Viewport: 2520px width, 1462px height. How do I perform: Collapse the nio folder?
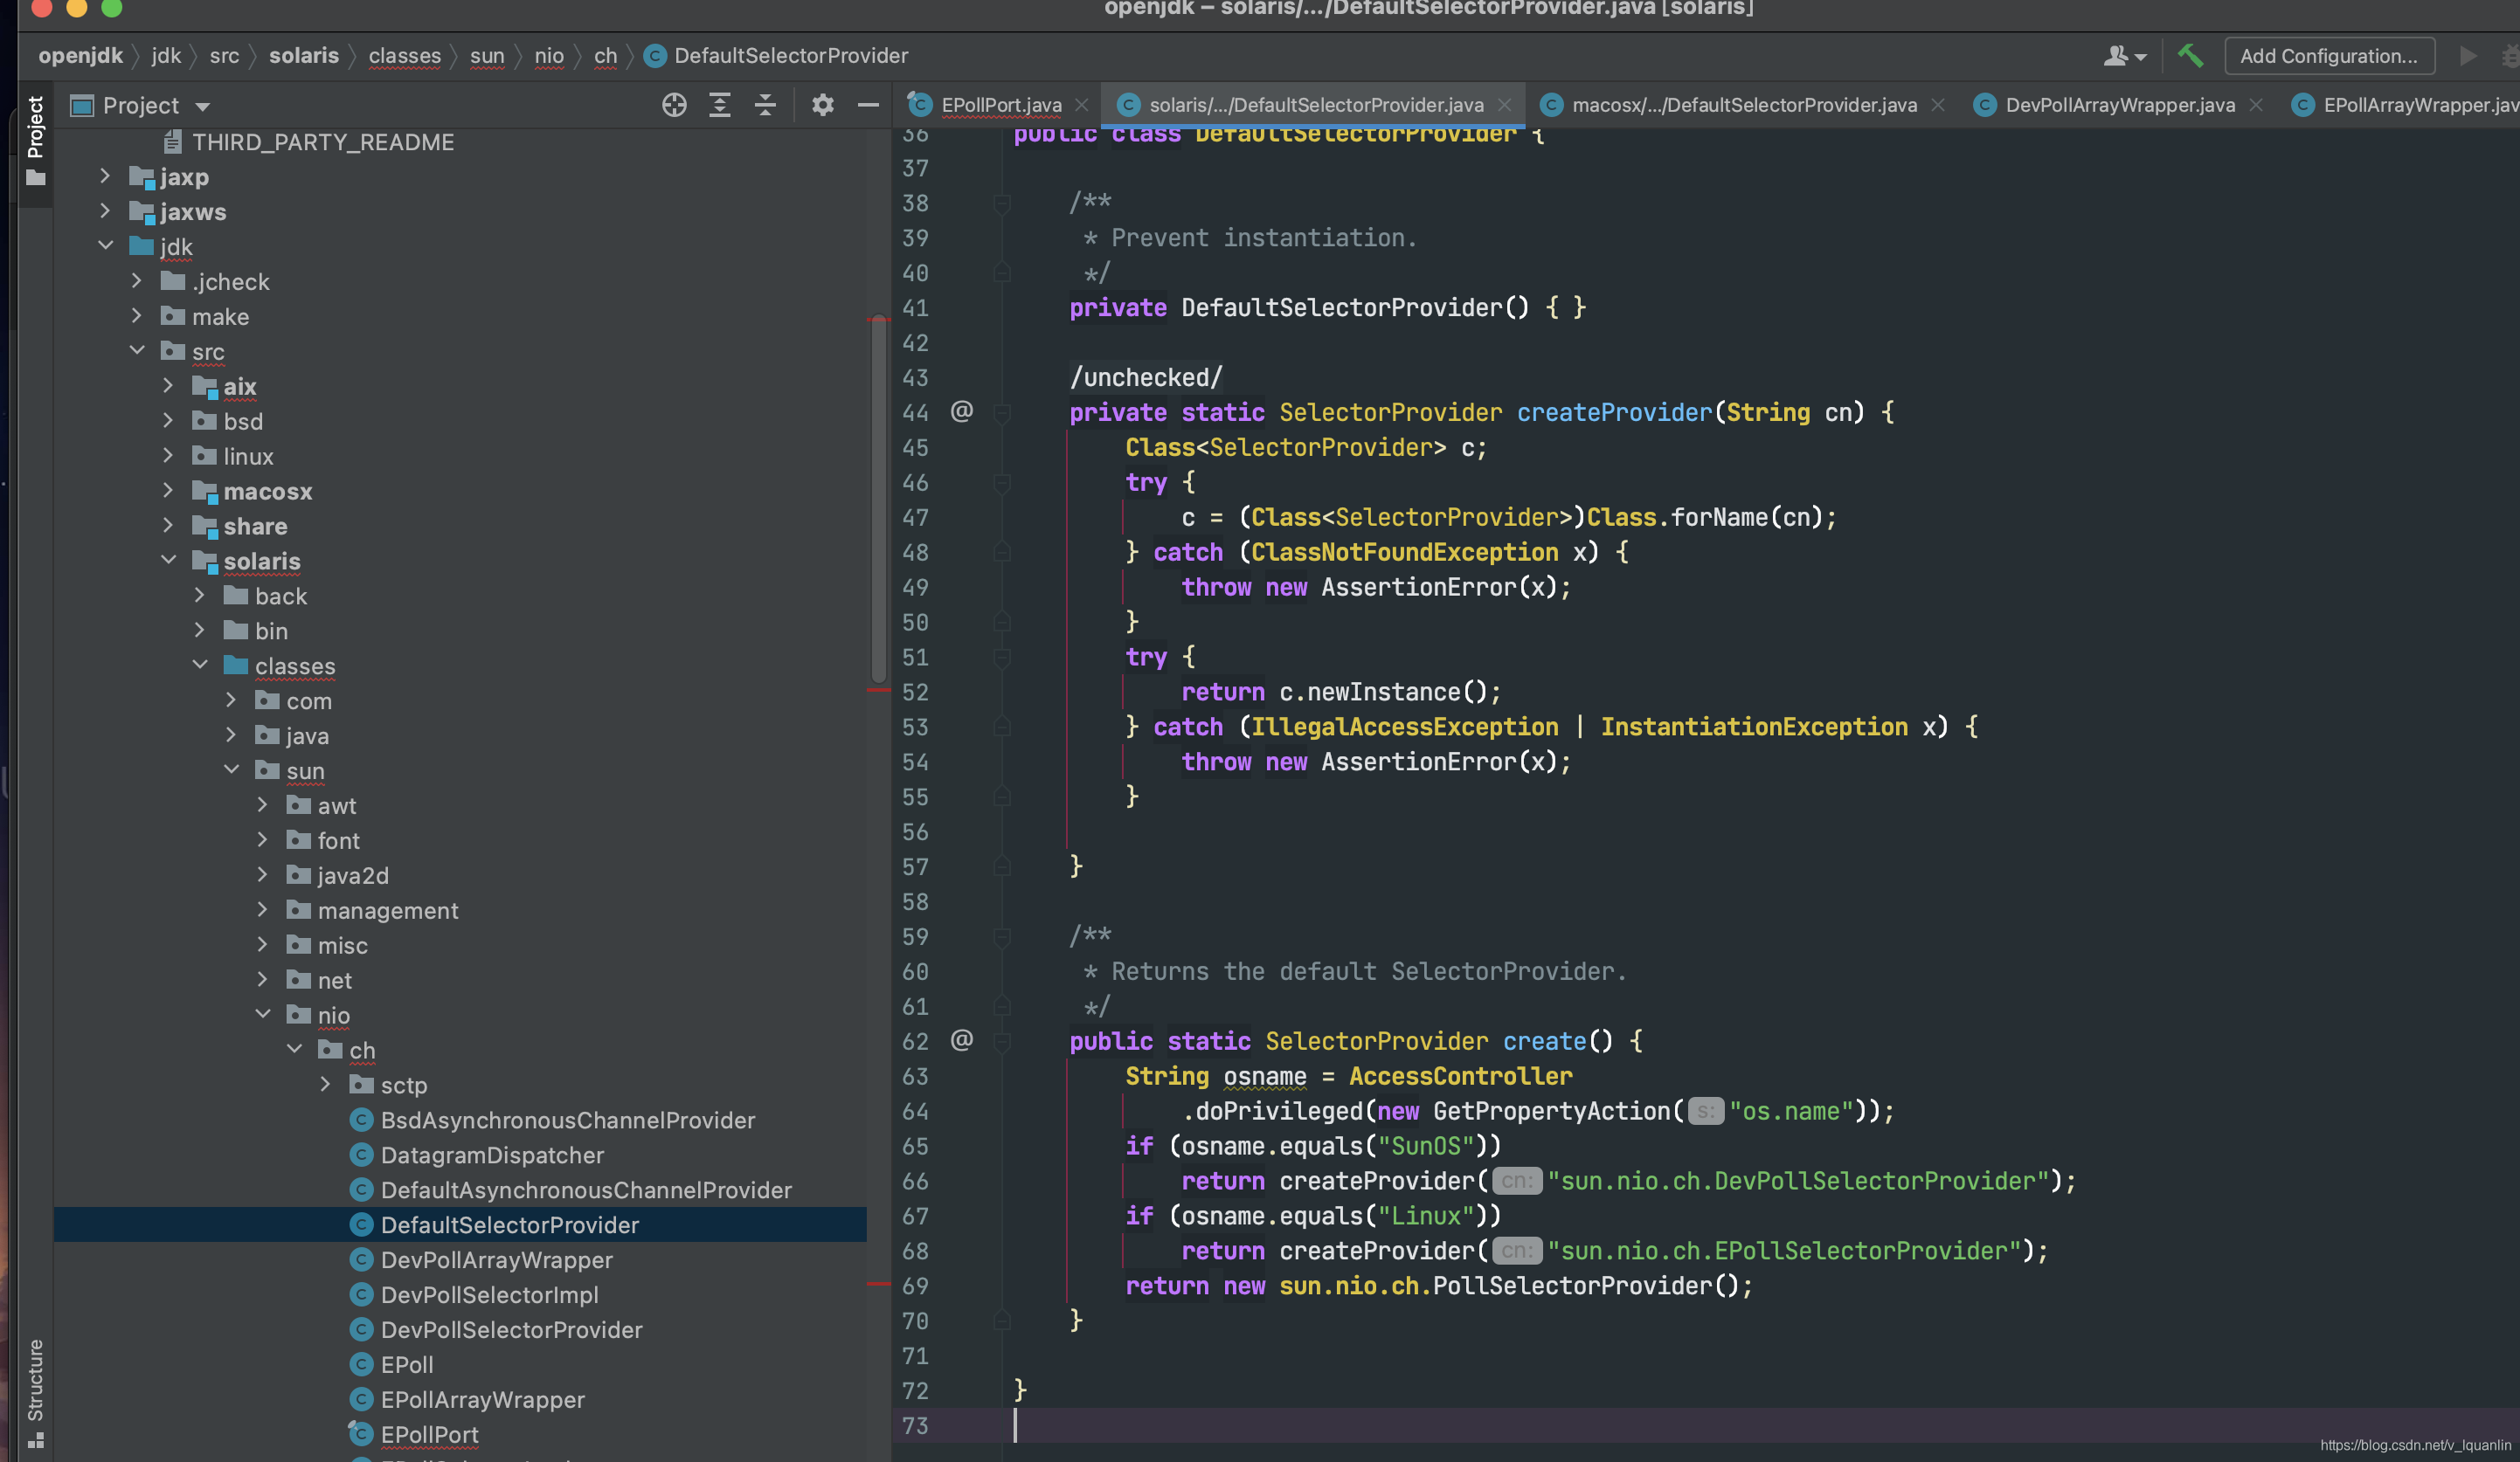[262, 1014]
